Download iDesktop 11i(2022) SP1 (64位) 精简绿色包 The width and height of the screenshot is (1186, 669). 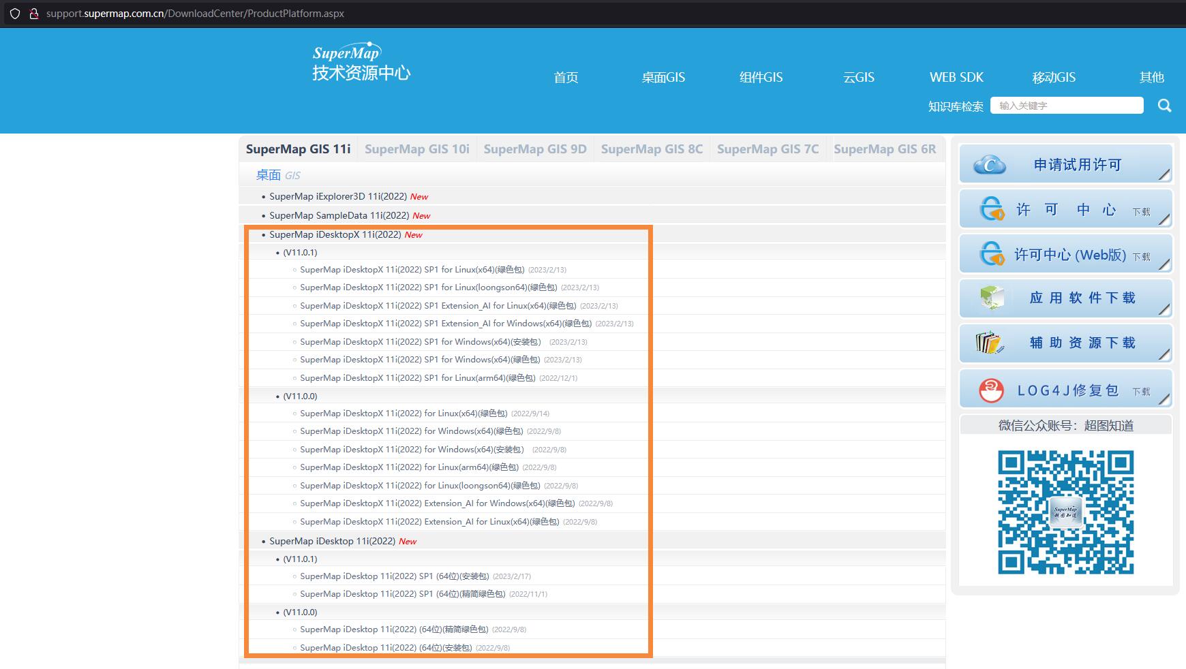(x=403, y=594)
